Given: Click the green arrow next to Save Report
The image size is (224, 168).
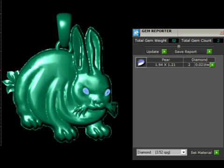Looking at the screenshot, I should 210,51.
